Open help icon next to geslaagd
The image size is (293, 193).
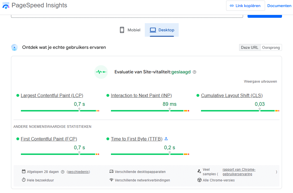click(x=194, y=72)
